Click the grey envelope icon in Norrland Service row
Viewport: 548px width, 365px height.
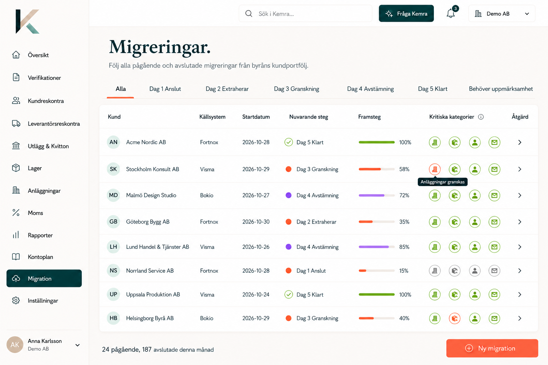click(494, 271)
